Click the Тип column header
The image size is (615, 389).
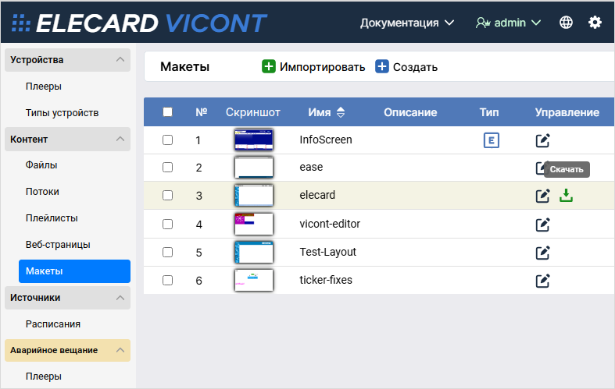489,112
